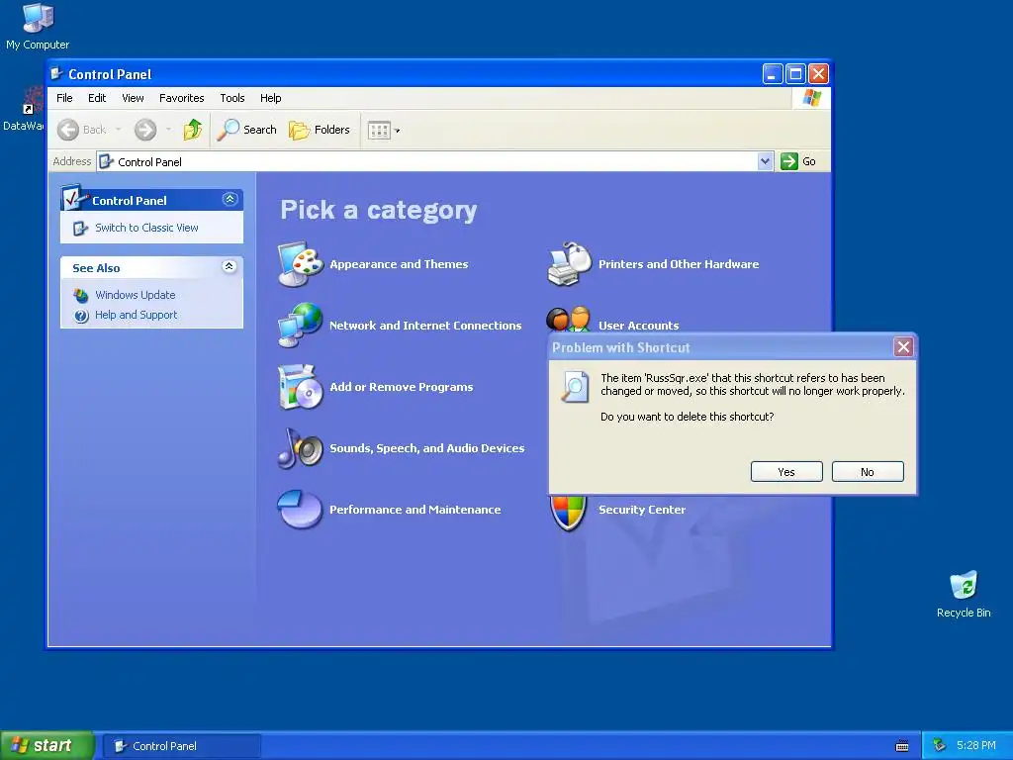Click the Security Center text link
The height and width of the screenshot is (760, 1013).
tap(641, 510)
